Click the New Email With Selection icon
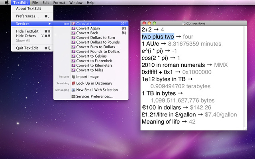 click(73, 90)
